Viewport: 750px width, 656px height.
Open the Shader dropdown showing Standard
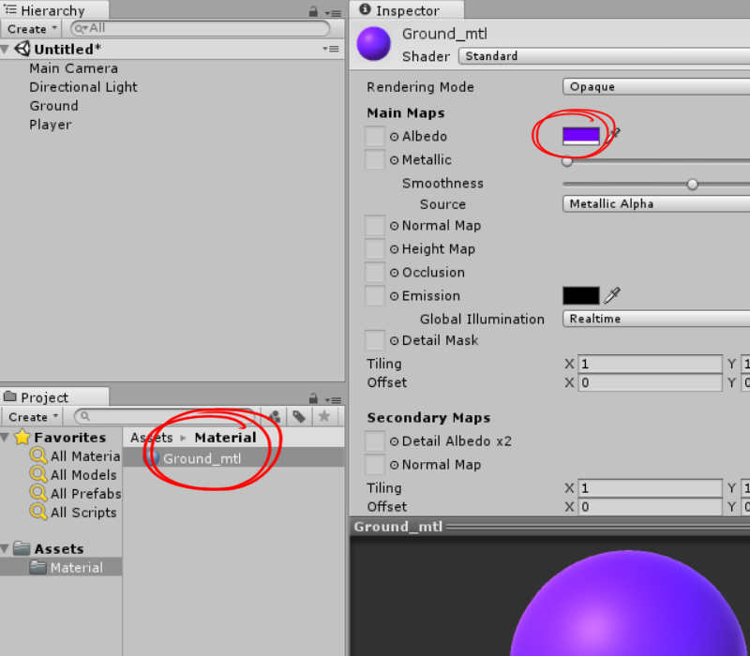604,56
